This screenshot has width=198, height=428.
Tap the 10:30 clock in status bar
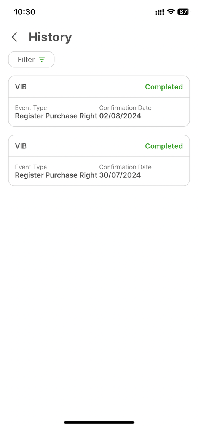[x=25, y=12]
